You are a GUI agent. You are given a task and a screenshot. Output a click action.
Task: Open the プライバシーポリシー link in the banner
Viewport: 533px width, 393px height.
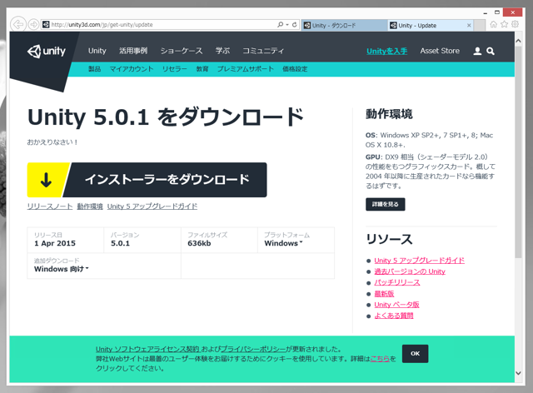coord(253,349)
